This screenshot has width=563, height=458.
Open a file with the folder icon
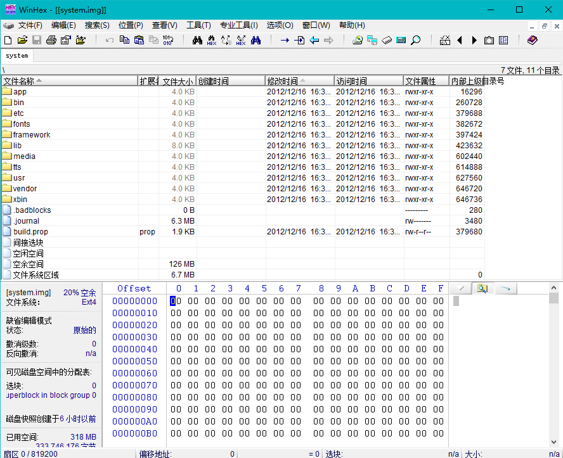coord(22,40)
